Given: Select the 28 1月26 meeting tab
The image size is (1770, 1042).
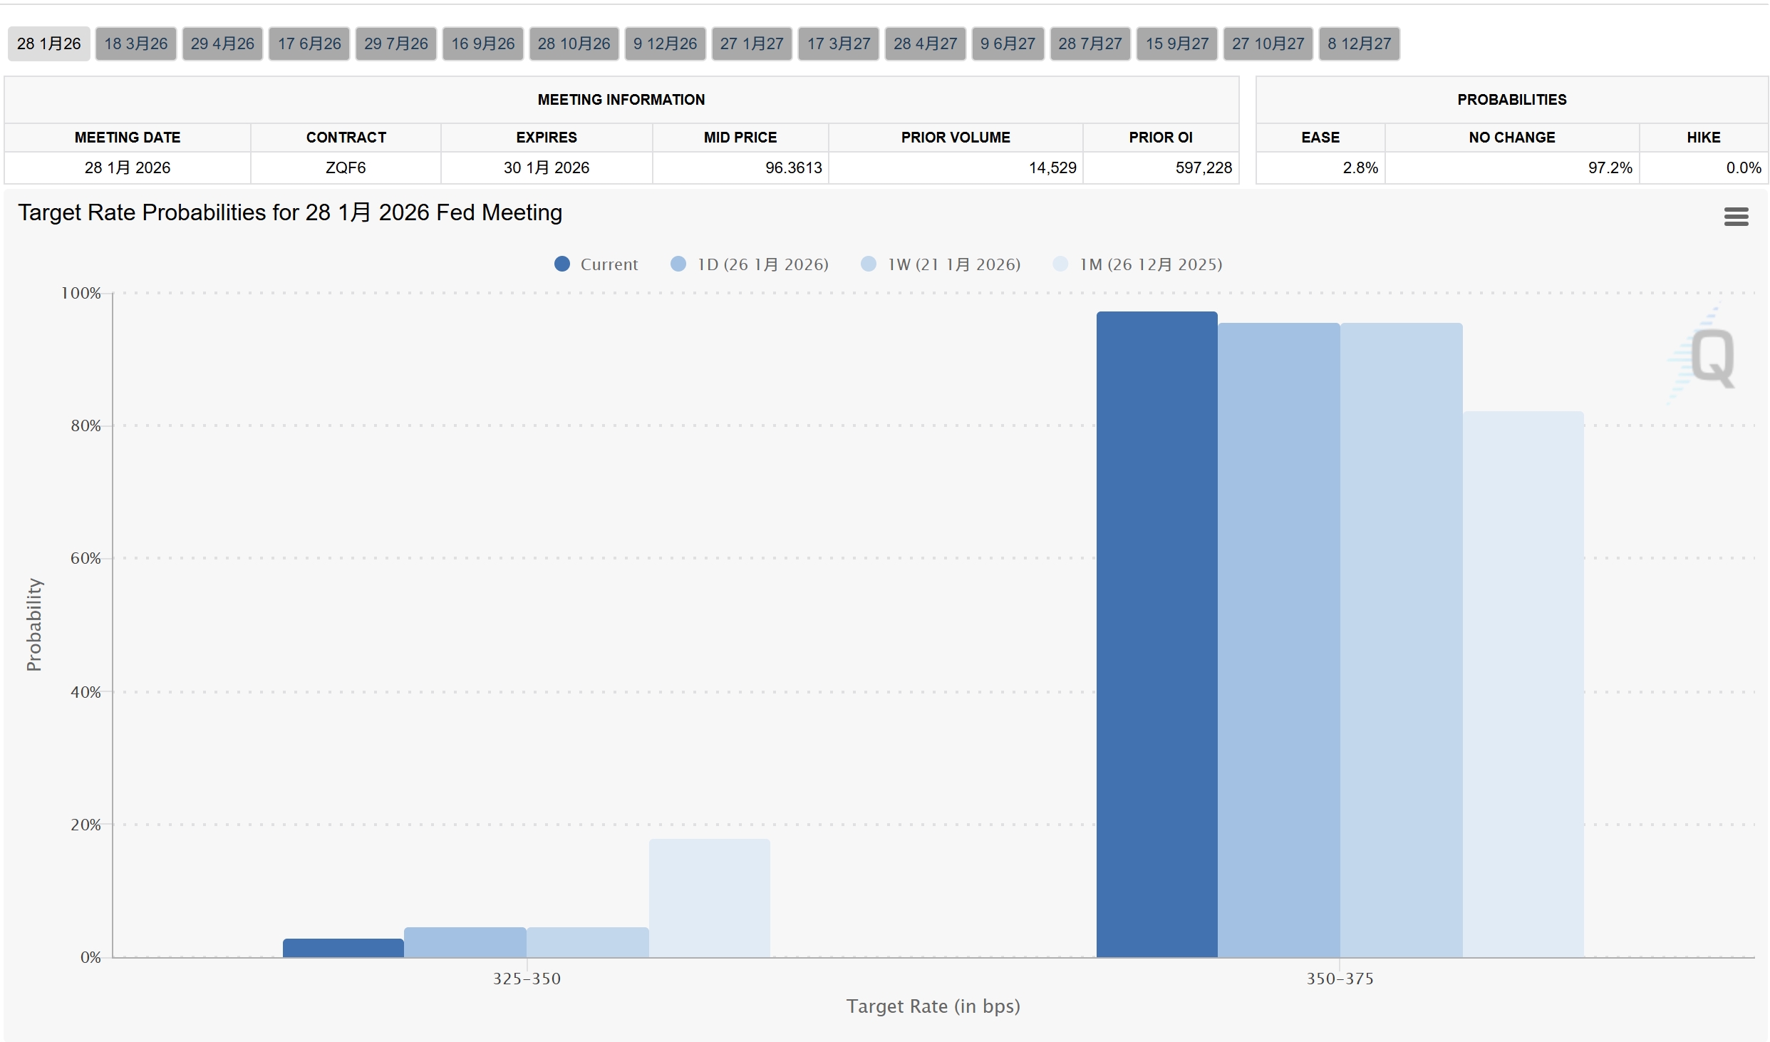Looking at the screenshot, I should 49,44.
